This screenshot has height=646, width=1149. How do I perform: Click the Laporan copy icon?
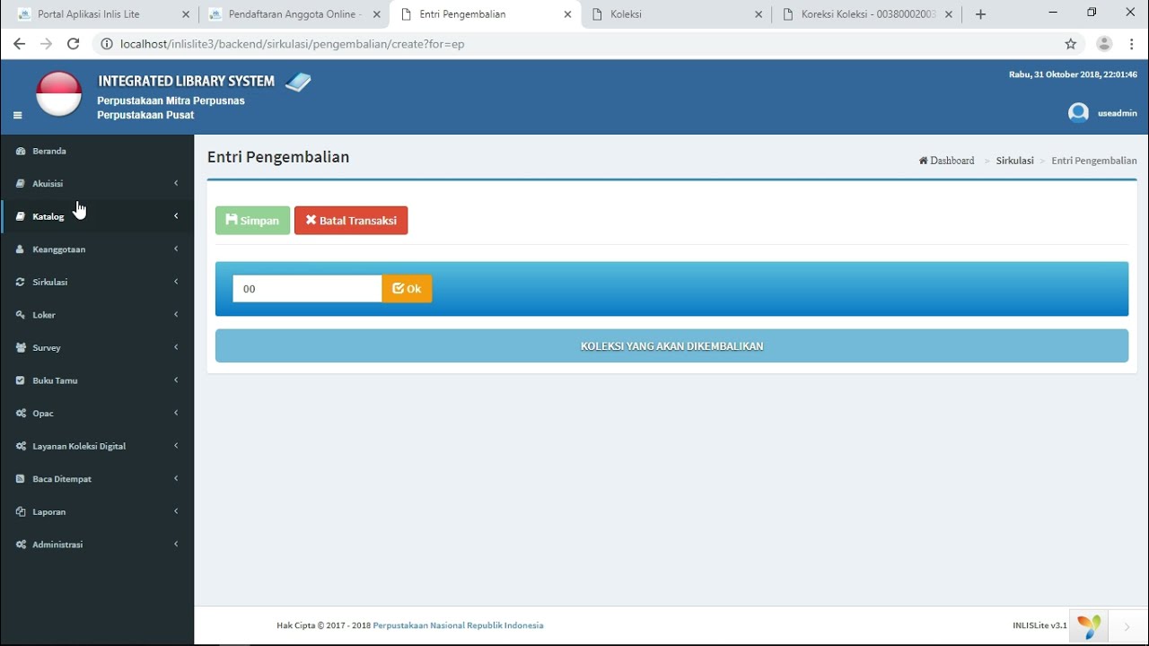[x=21, y=512]
